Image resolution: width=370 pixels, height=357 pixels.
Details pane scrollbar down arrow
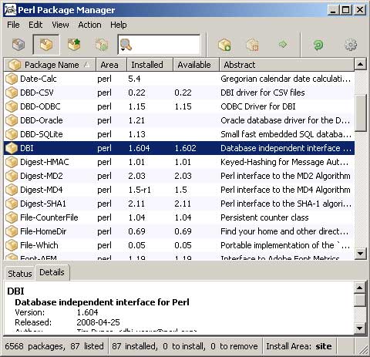point(359,328)
